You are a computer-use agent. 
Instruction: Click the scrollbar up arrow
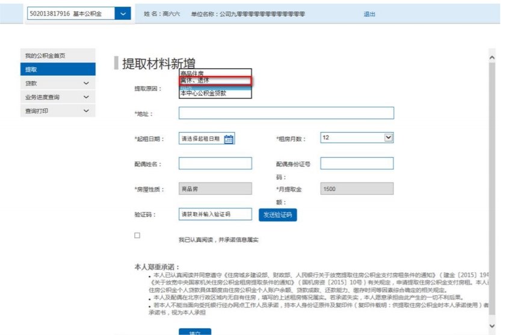click(x=492, y=58)
